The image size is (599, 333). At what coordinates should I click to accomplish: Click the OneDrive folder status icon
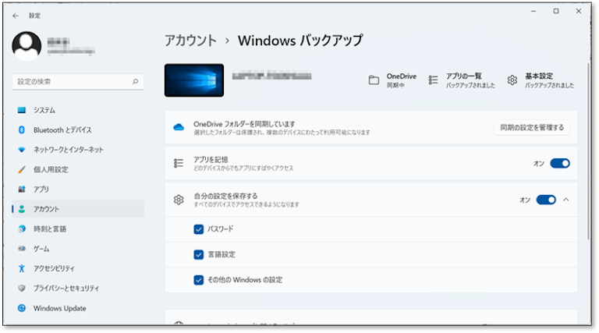point(374,80)
